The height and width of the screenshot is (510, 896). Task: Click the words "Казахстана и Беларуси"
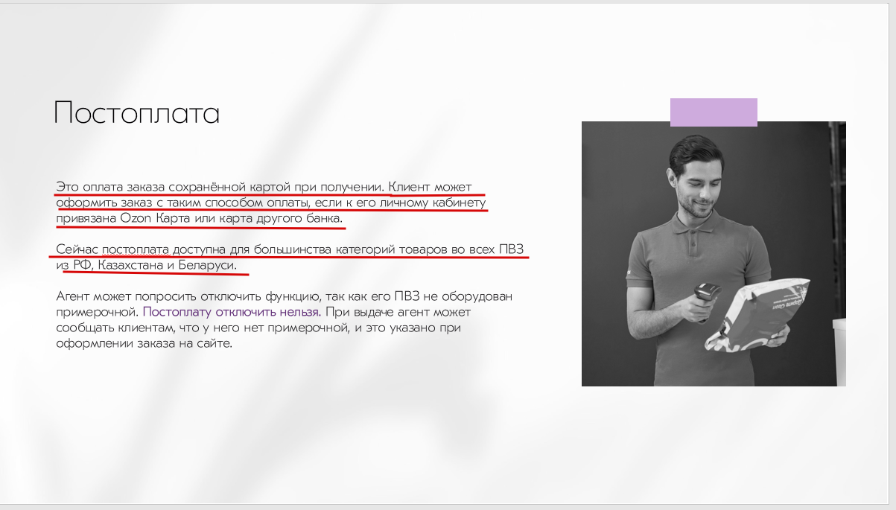click(167, 265)
